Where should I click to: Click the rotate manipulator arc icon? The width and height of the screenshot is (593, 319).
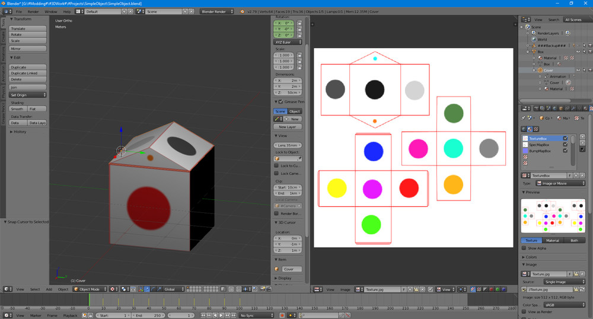pos(153,289)
